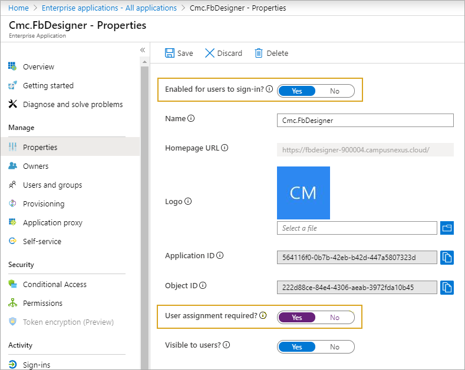This screenshot has width=465, height=370.
Task: Set User assignment required to No
Action: [x=335, y=318]
